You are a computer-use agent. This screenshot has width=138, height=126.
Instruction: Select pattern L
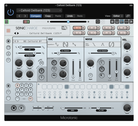coord(30,94)
